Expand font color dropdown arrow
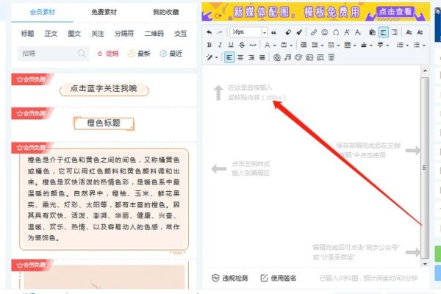This screenshot has width=441, height=294. [274, 46]
